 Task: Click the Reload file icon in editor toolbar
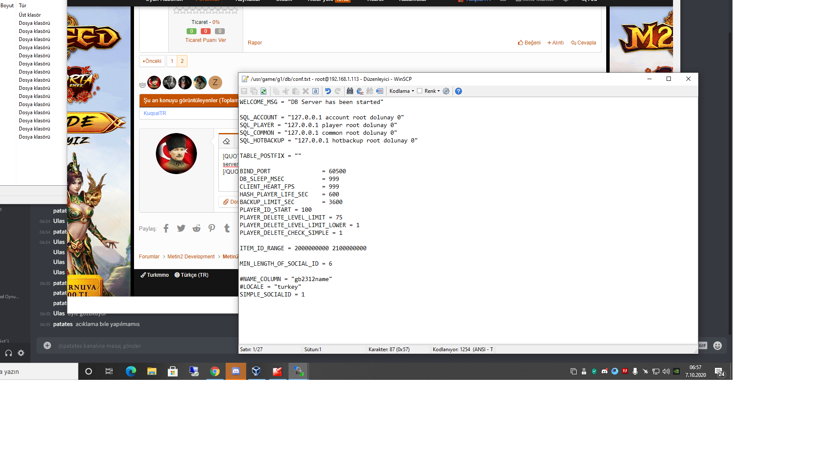(x=264, y=91)
